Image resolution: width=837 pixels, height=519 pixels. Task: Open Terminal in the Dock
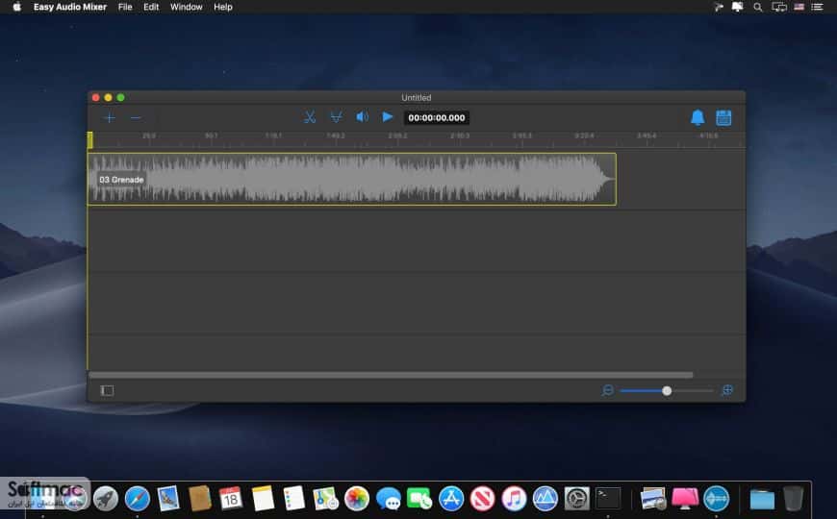(x=608, y=498)
